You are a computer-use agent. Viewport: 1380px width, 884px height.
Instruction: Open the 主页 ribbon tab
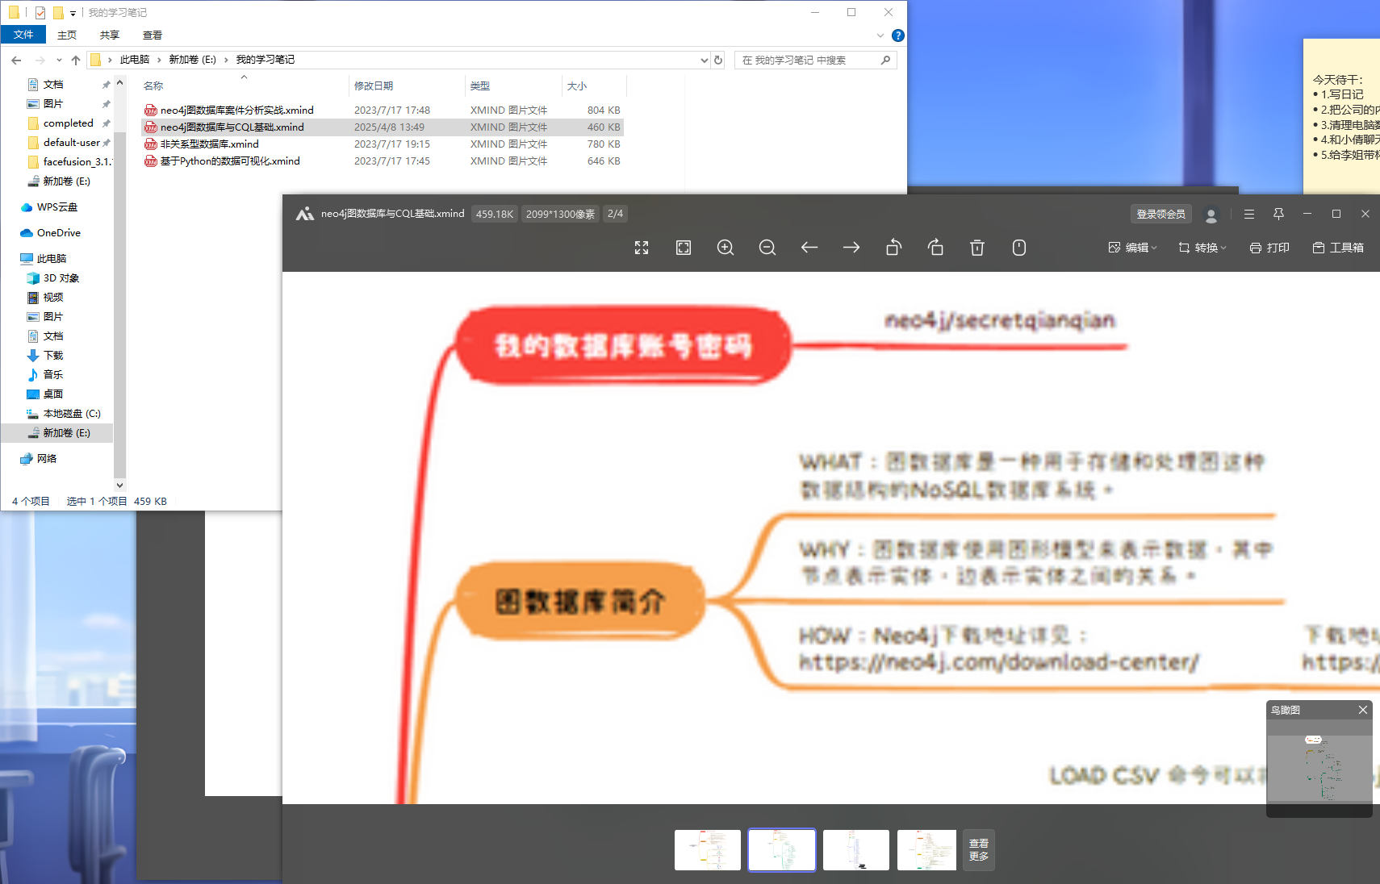coord(67,35)
